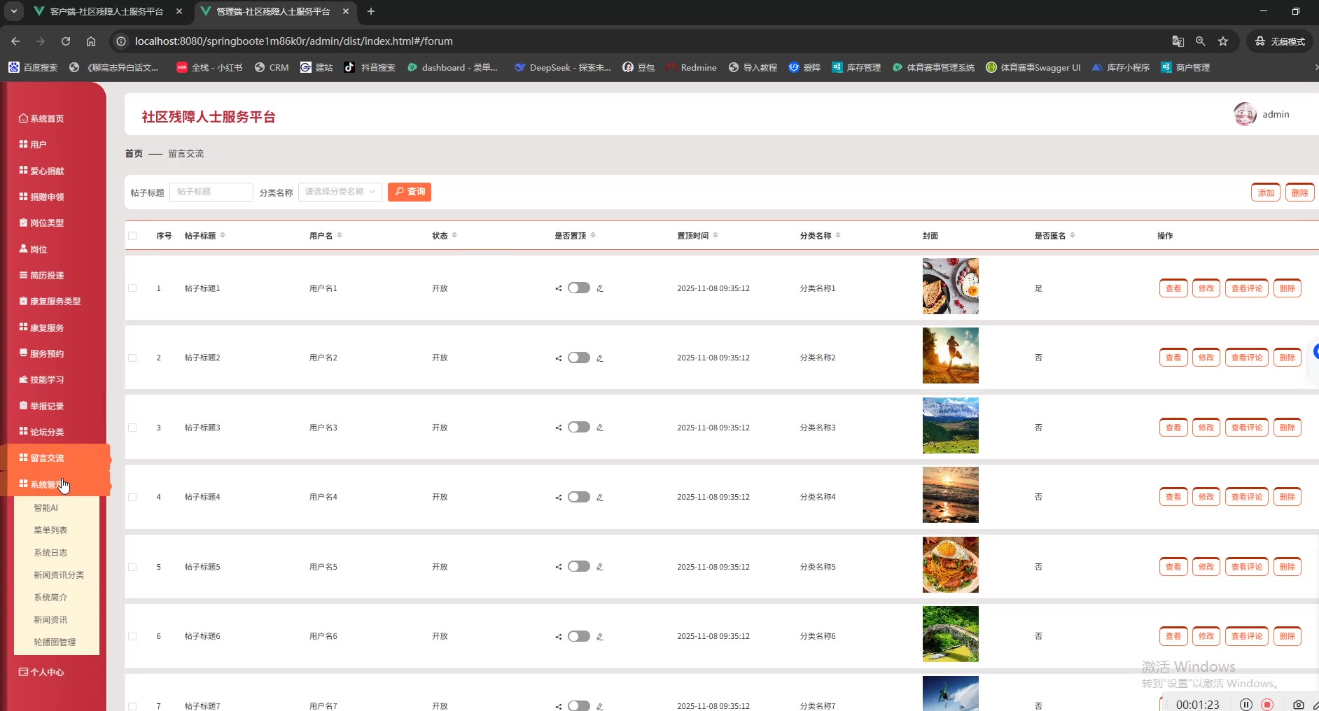Open 爱心捐献 in the sidebar
The image size is (1319, 711).
coord(41,171)
